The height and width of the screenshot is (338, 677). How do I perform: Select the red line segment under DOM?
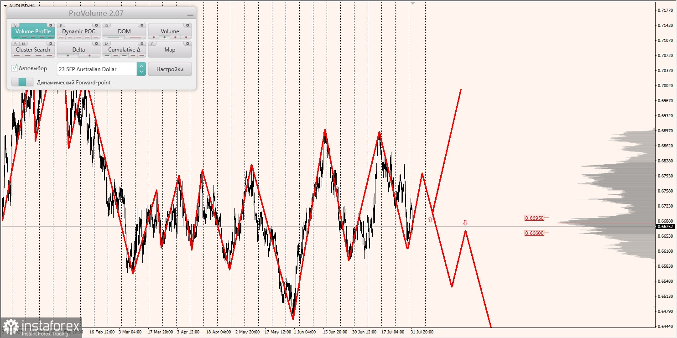135,37
